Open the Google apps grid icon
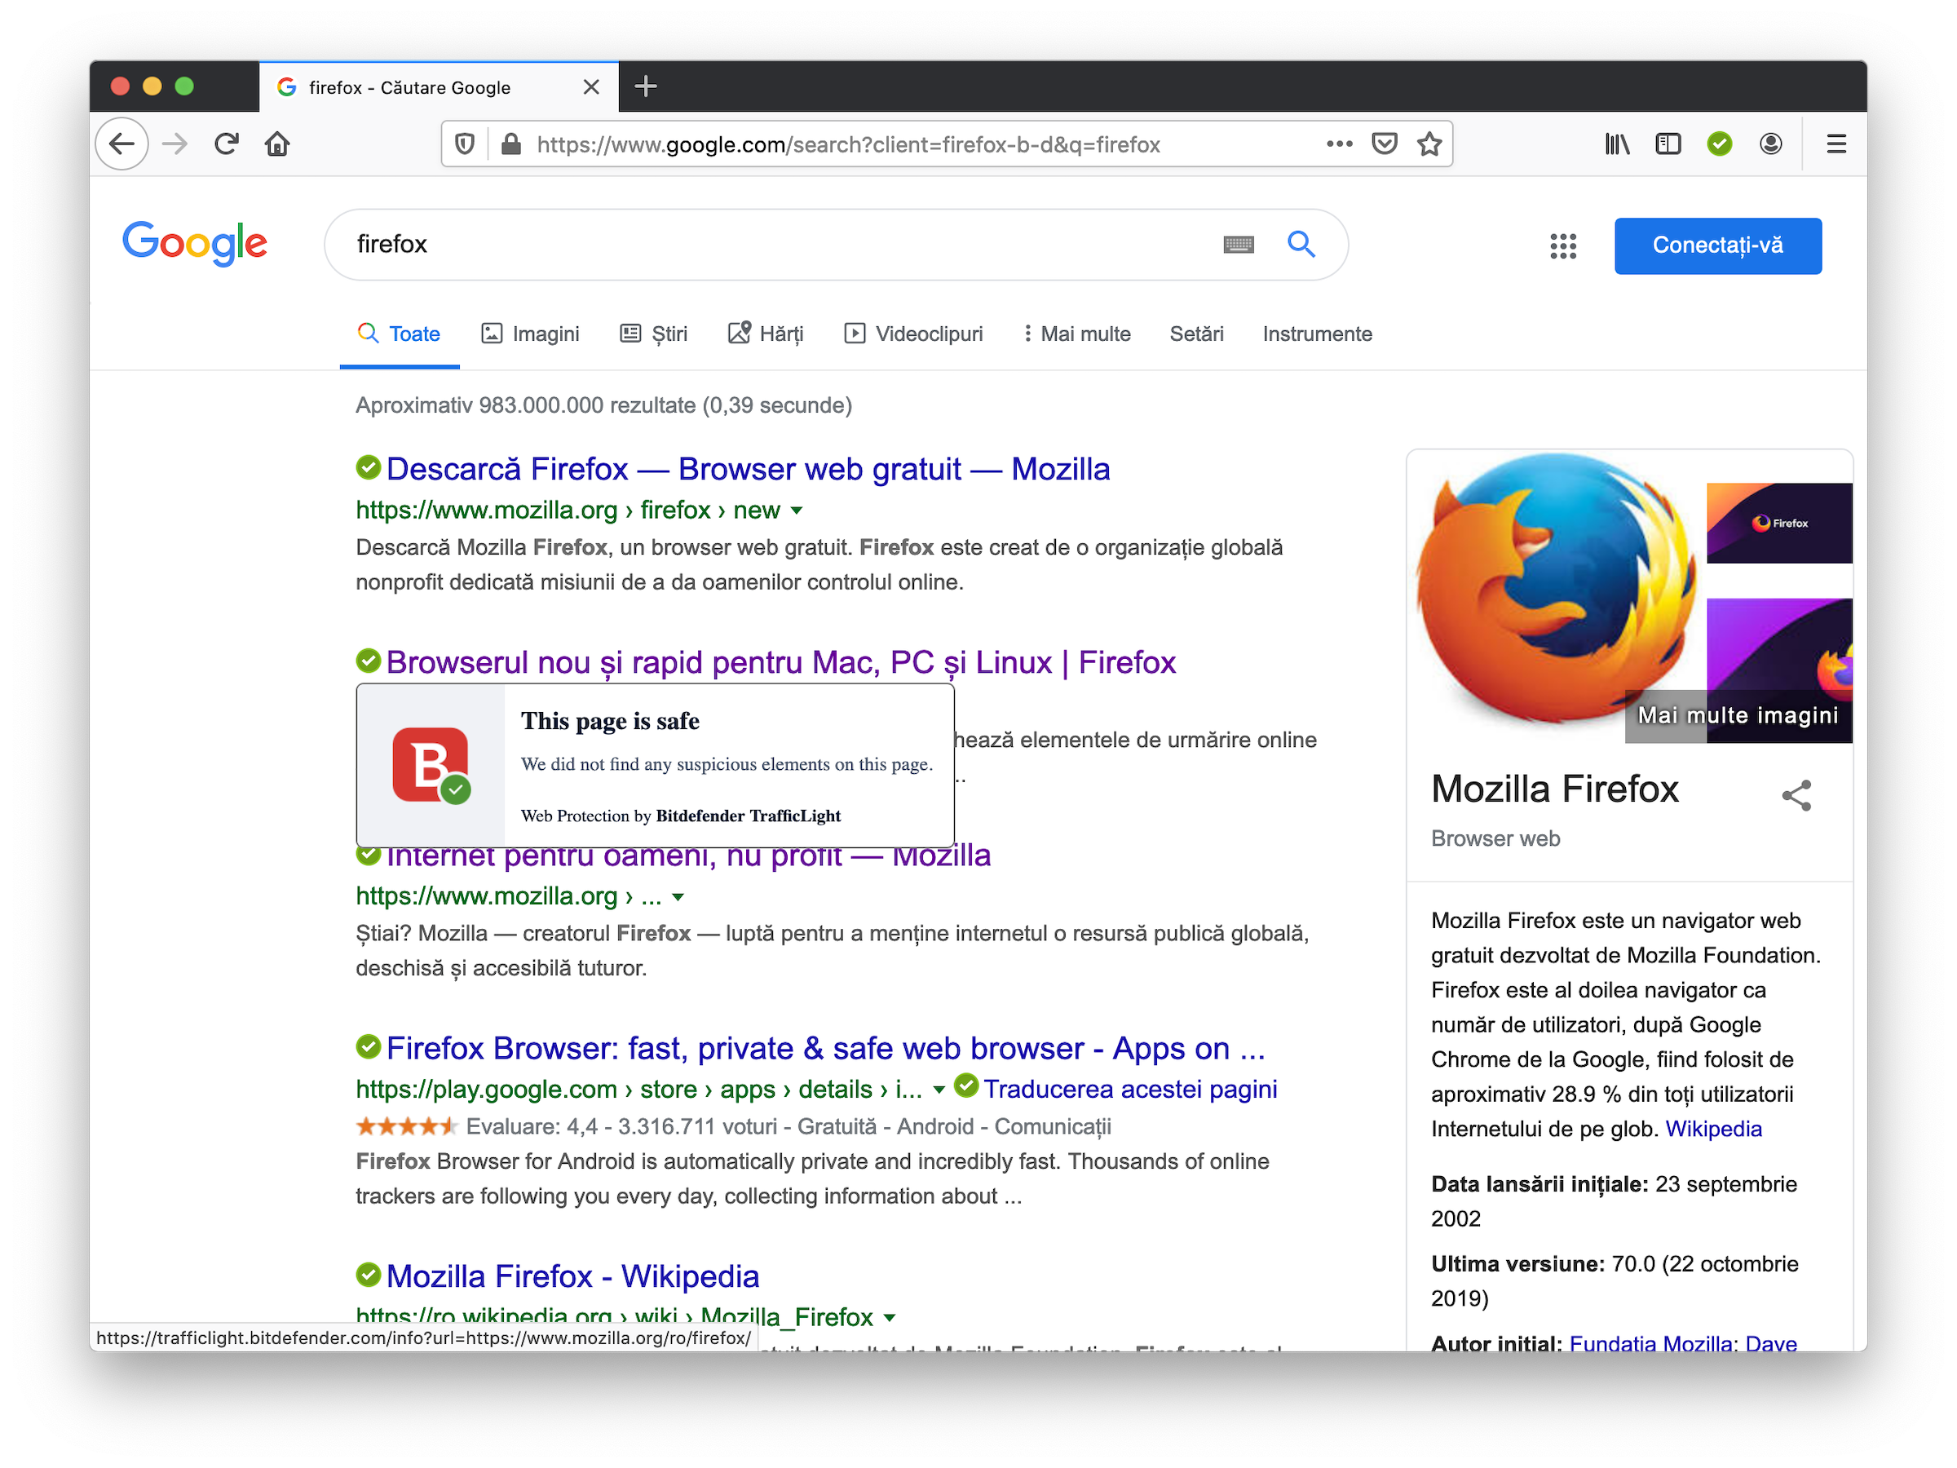1957x1468 pixels. pos(1562,246)
